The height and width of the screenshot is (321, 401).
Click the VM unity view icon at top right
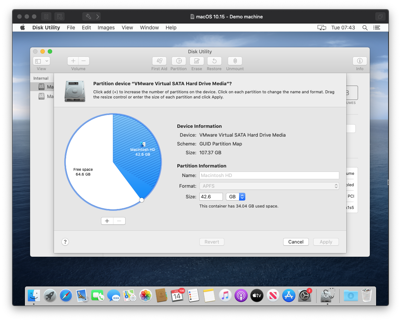(x=380, y=17)
